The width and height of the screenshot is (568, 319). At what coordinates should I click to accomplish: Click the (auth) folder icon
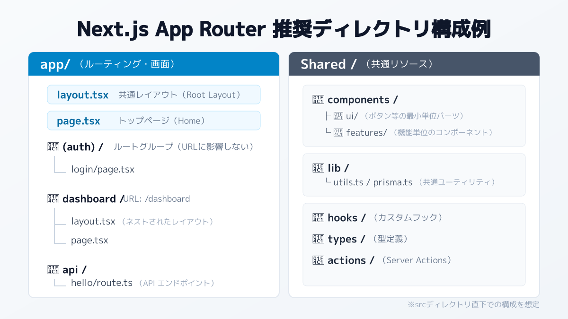tap(53, 147)
